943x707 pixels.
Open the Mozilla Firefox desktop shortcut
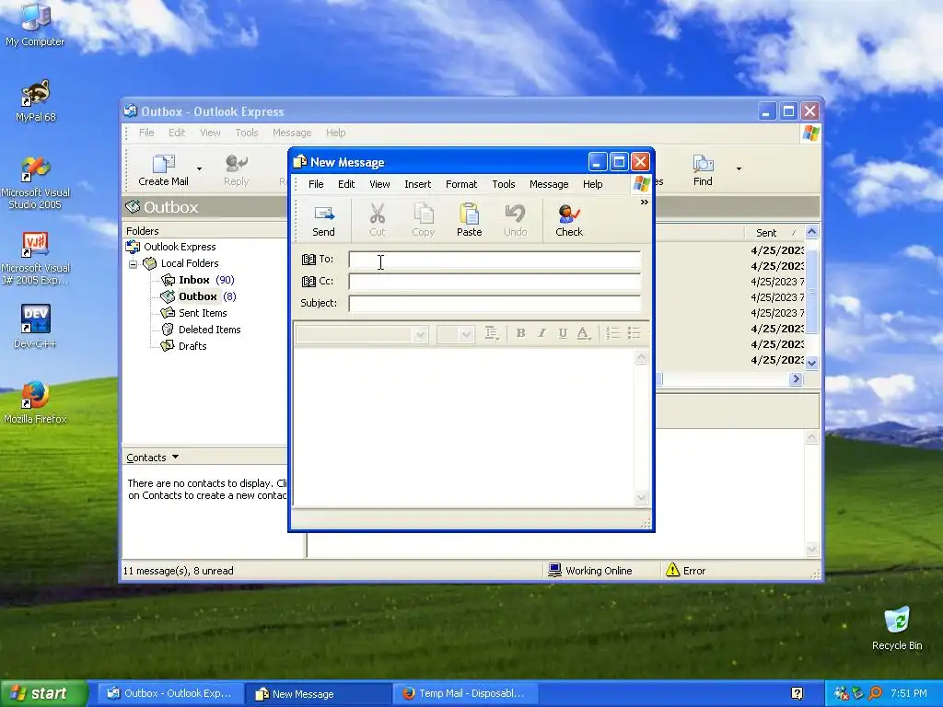pyautogui.click(x=36, y=402)
